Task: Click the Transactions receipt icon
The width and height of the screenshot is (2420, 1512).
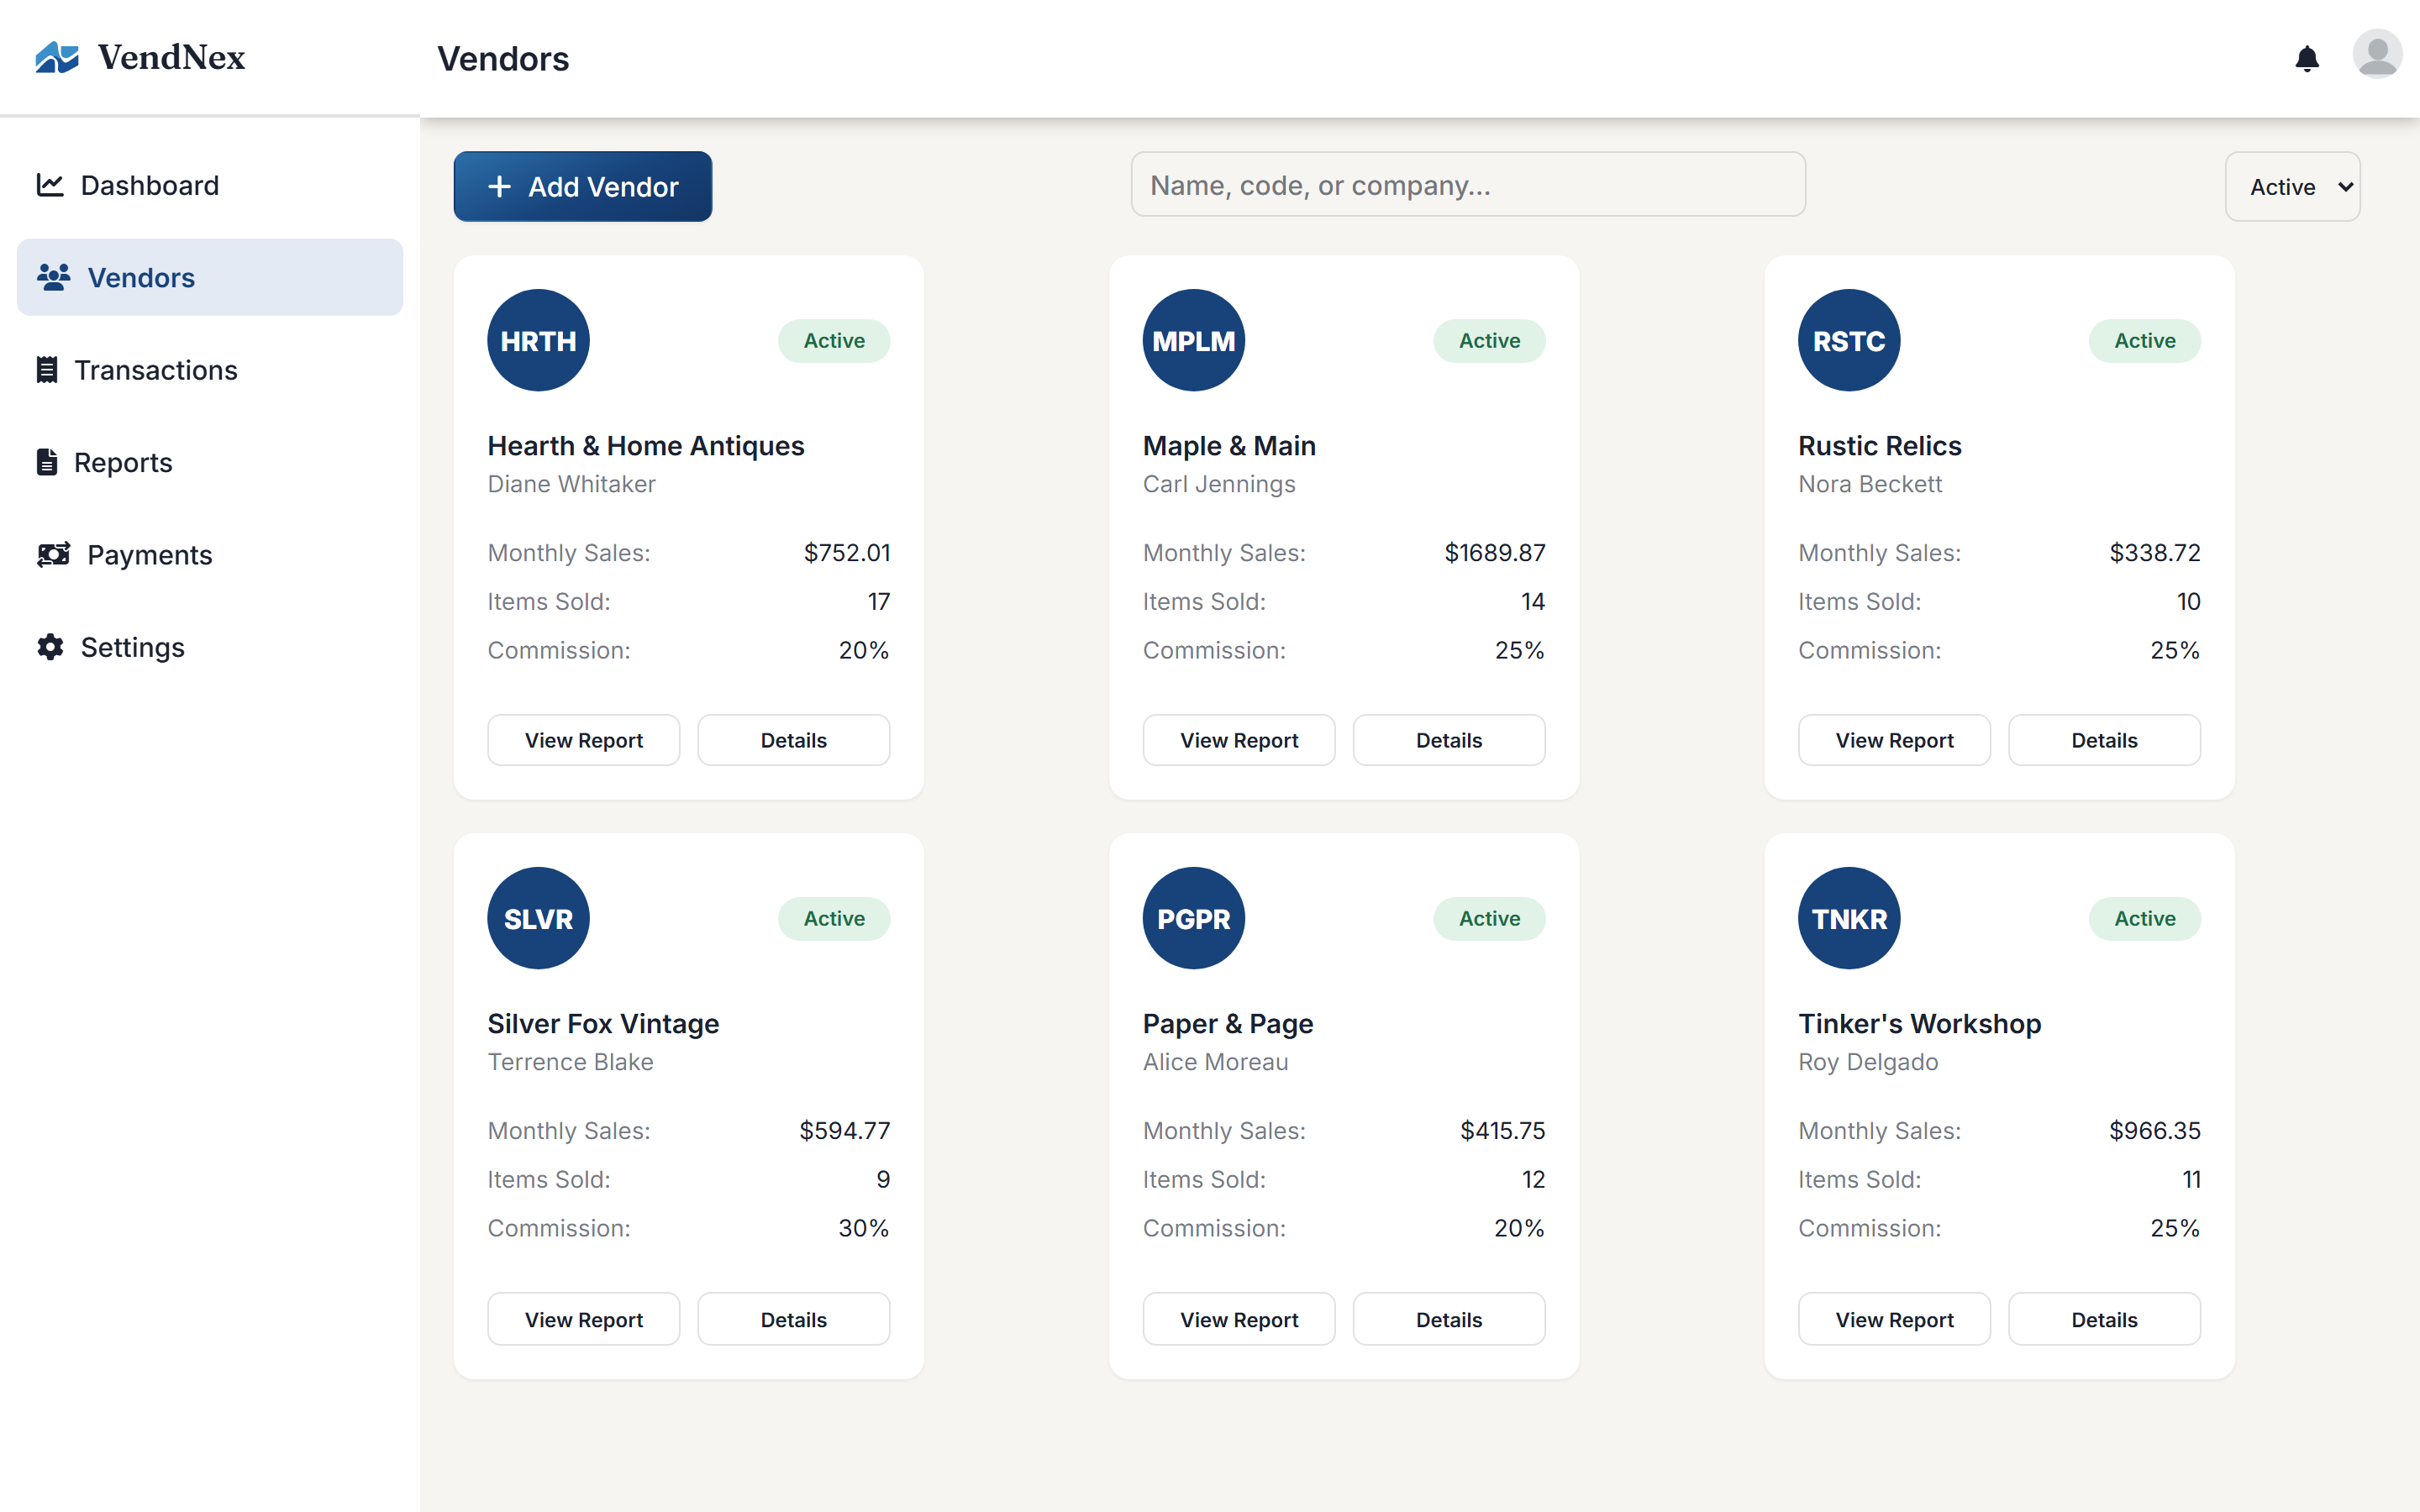Action: (x=47, y=370)
